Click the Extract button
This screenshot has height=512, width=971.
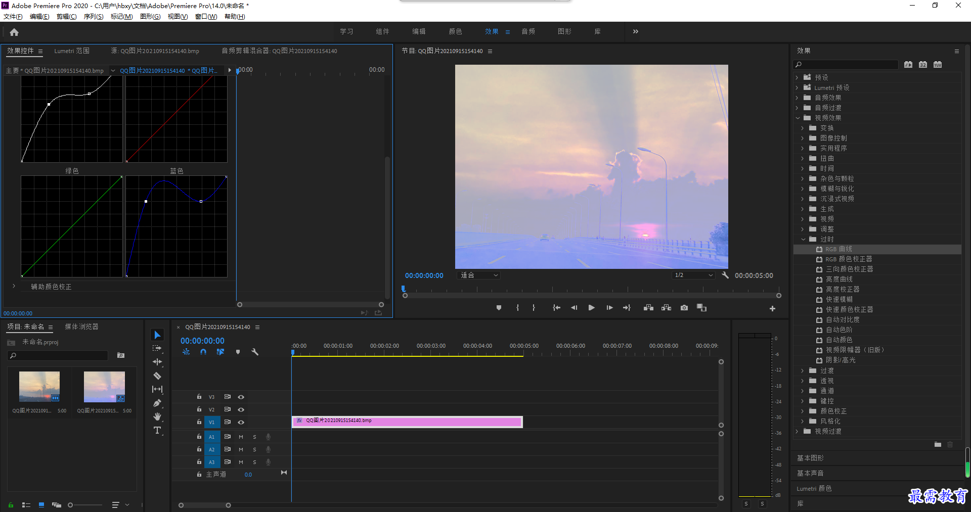666,308
